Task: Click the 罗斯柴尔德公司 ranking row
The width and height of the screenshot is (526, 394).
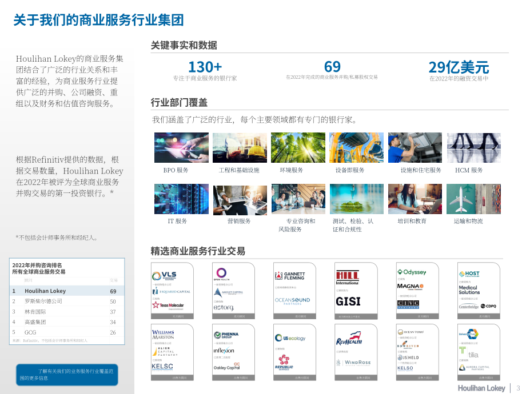Action: [x=67, y=301]
